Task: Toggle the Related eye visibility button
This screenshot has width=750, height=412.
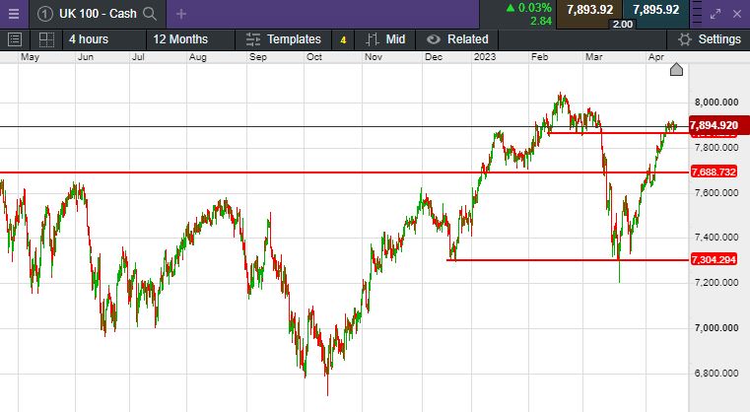Action: point(432,39)
